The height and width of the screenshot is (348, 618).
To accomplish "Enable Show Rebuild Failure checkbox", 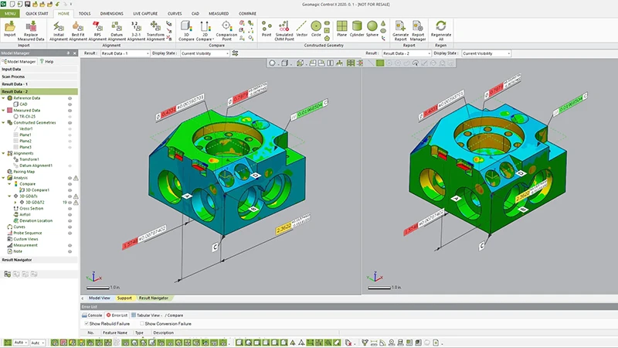I will 86,323.
